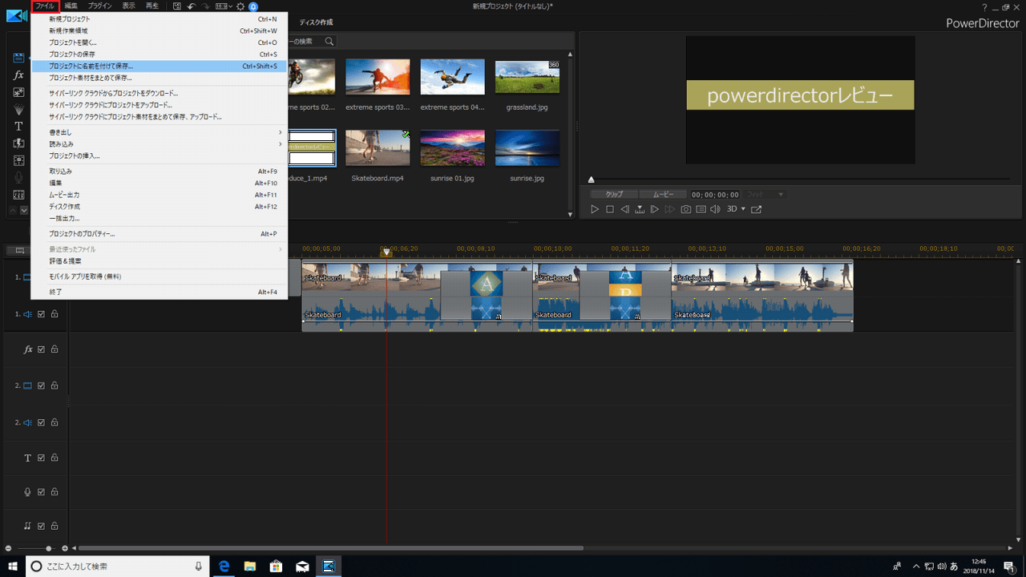Step to next frame
The image size is (1026, 577).
(655, 209)
